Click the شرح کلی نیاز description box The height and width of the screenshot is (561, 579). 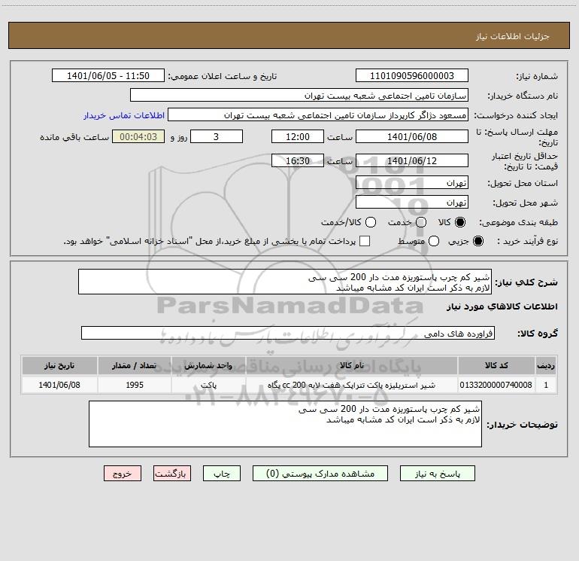pos(285,282)
